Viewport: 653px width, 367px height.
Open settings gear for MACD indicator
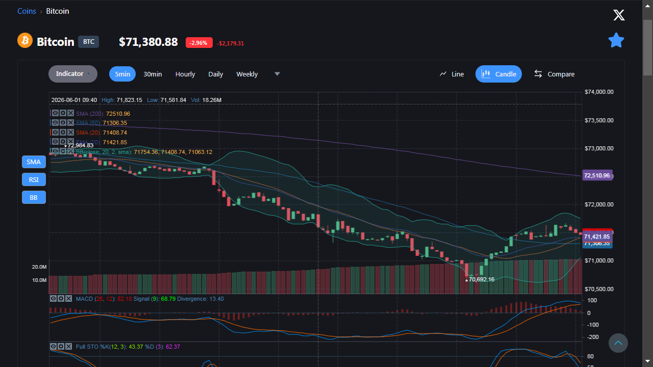tap(61, 299)
